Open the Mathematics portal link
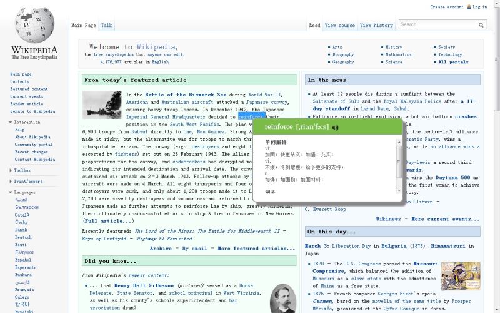The height and width of the screenshot is (313, 500). coord(398,54)
